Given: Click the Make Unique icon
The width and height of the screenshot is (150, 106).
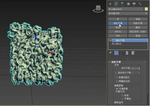Looking at the screenshot, I should click(122, 53).
